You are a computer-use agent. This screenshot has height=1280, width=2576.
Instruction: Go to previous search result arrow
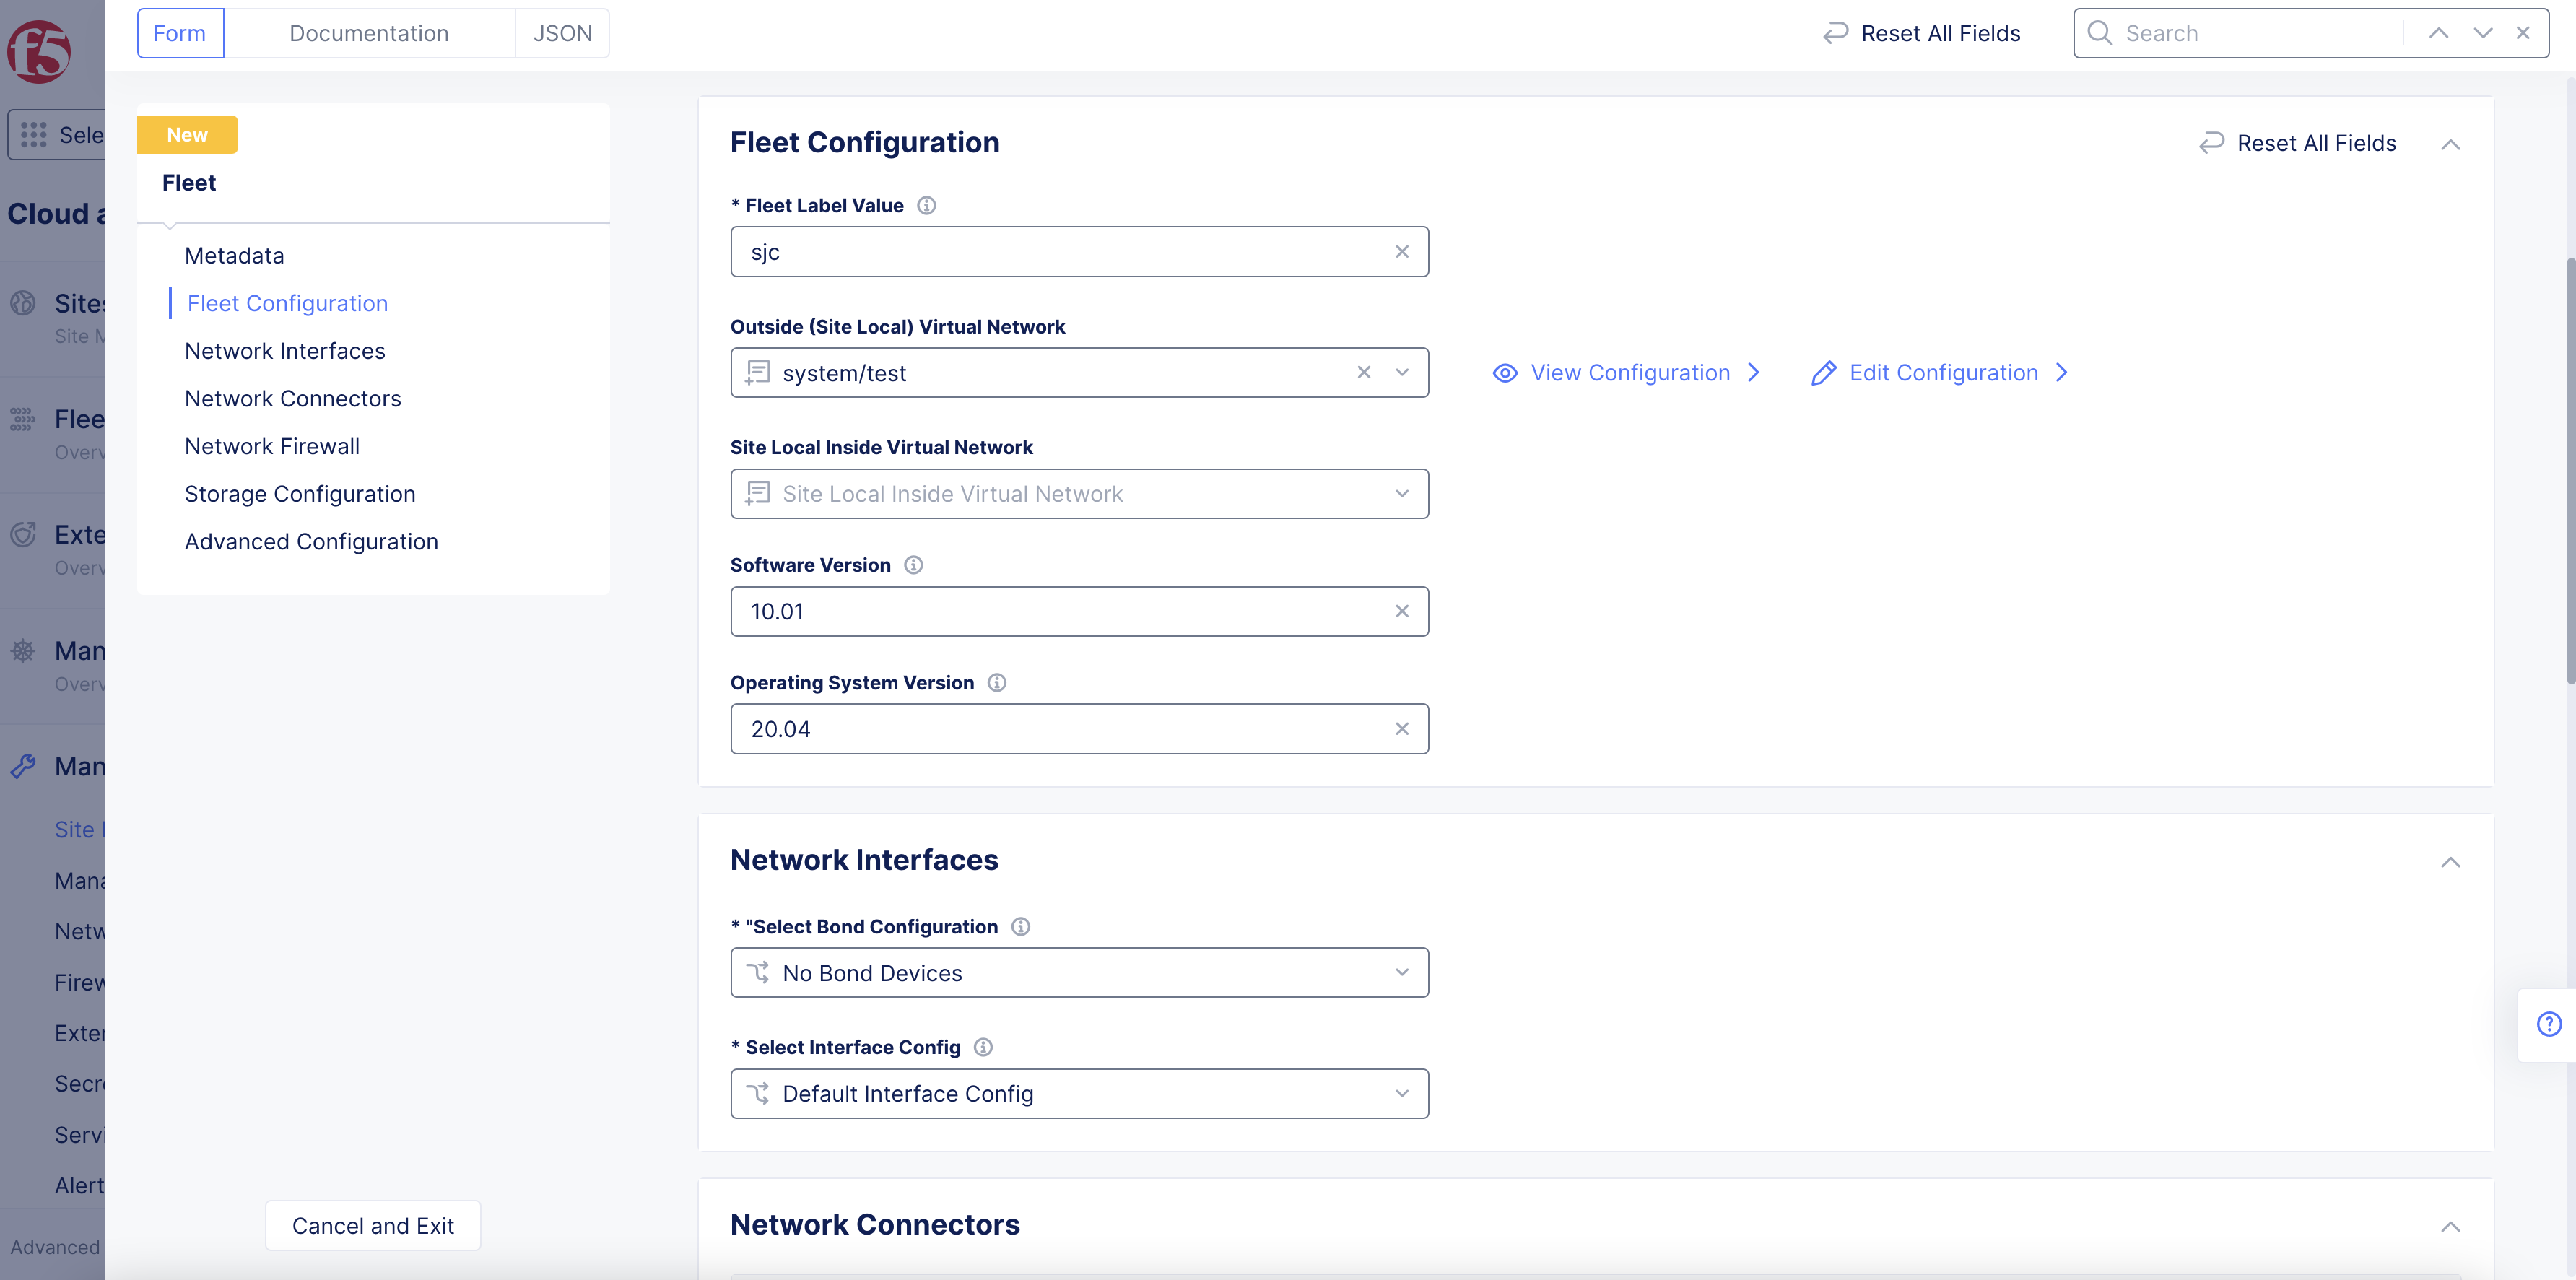[2439, 33]
